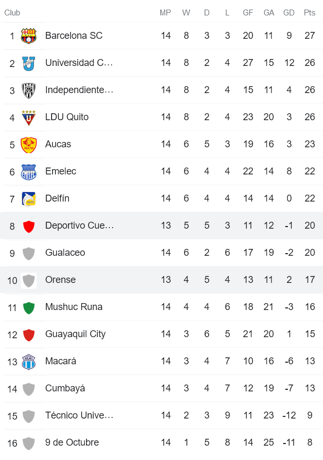Click the Universidad Católica logo icon
Screen dimensions: 323x460
(29, 63)
